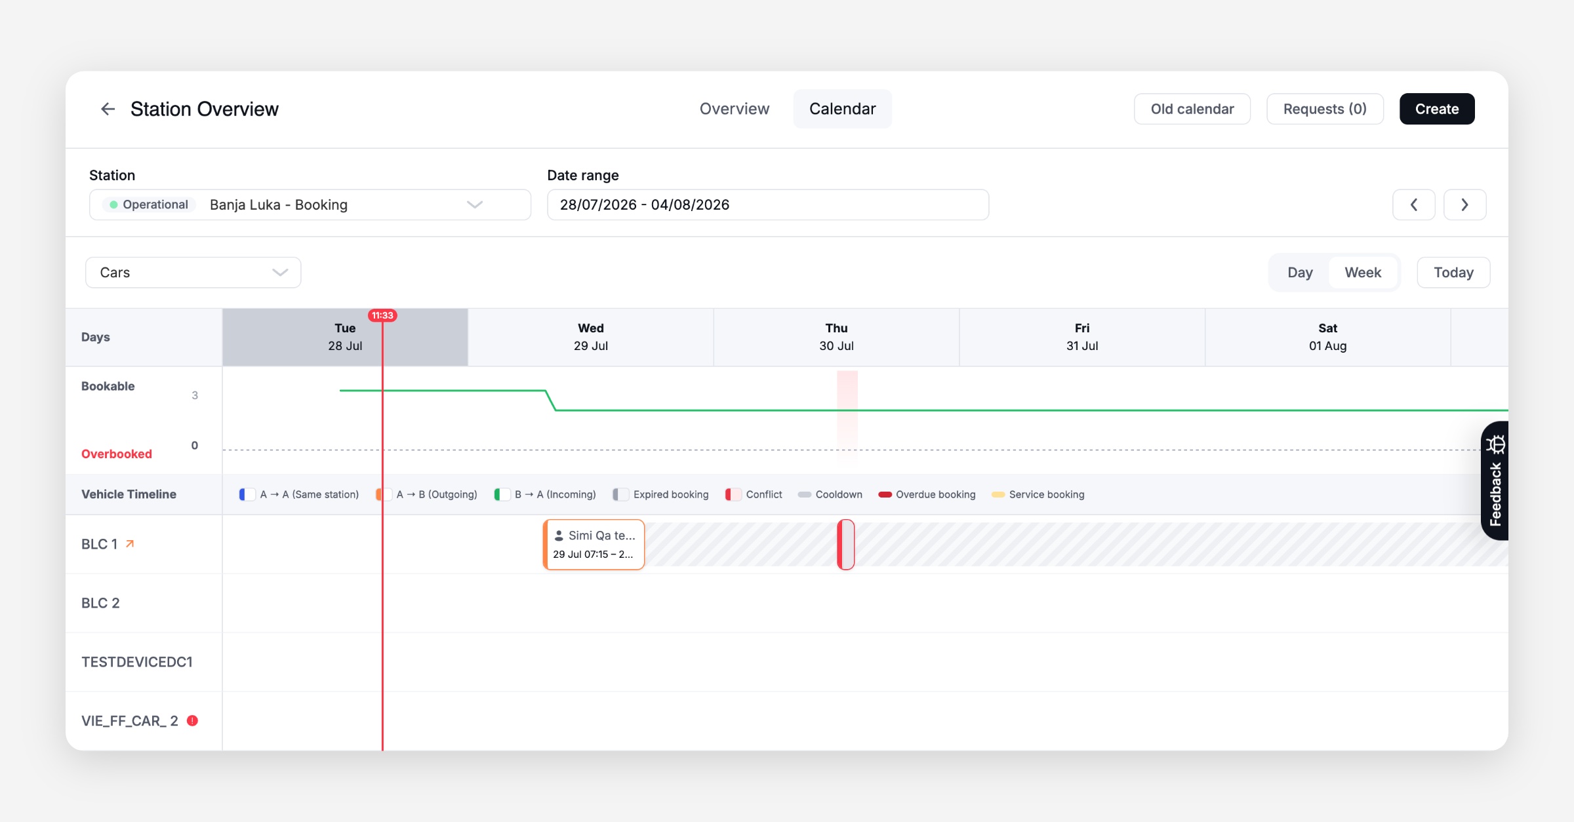
Task: Expand the Station dropdown Banja Luka - Booking
Action: 310,205
